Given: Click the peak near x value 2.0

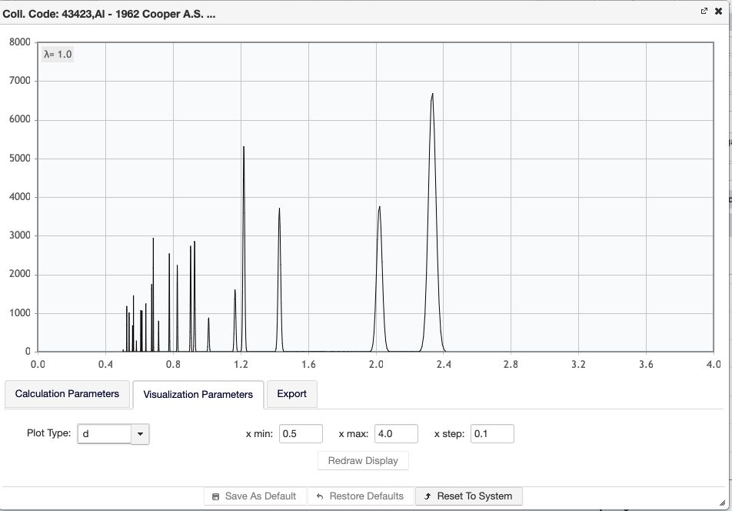Looking at the screenshot, I should (x=379, y=209).
